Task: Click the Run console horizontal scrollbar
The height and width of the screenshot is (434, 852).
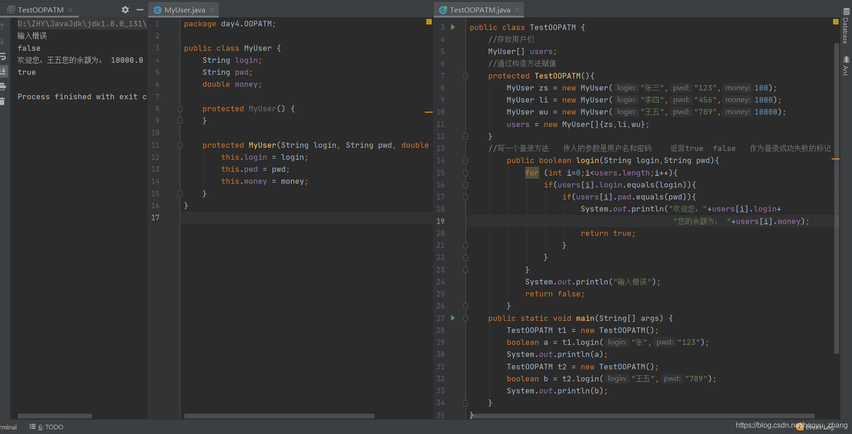Action: coord(55,416)
